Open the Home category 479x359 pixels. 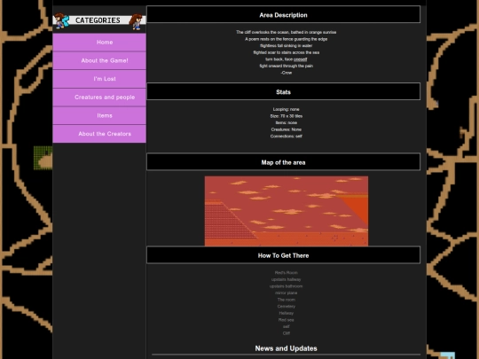[99, 43]
